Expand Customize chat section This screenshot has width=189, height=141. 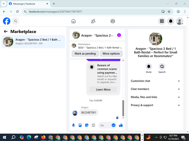(x=155, y=81)
